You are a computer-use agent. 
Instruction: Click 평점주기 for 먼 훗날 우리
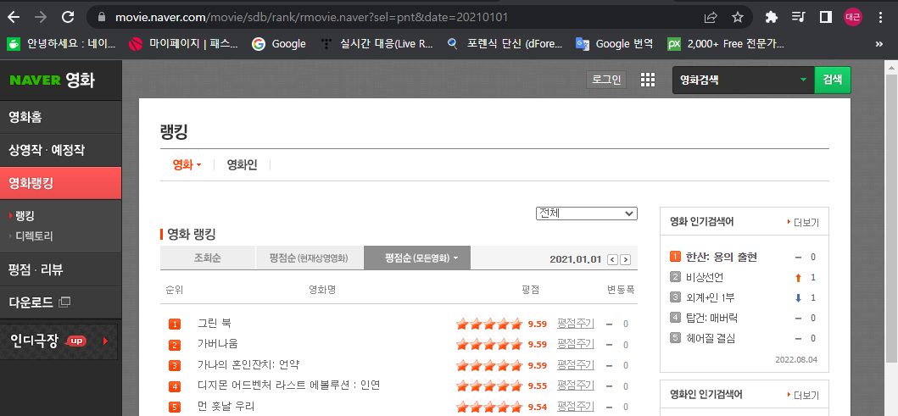pyautogui.click(x=576, y=407)
